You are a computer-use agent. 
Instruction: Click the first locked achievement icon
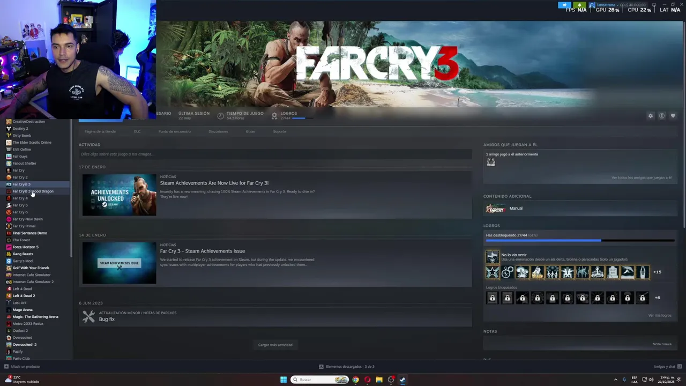tap(492, 298)
